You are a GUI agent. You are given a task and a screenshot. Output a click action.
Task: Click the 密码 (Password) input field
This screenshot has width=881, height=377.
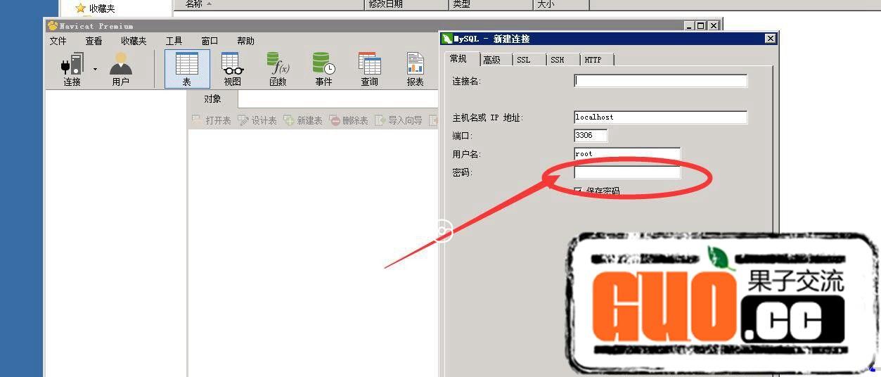pos(627,172)
